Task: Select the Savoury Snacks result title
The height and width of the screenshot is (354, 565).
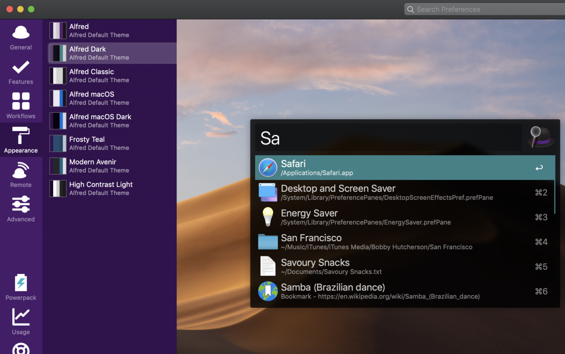Action: tap(315, 263)
